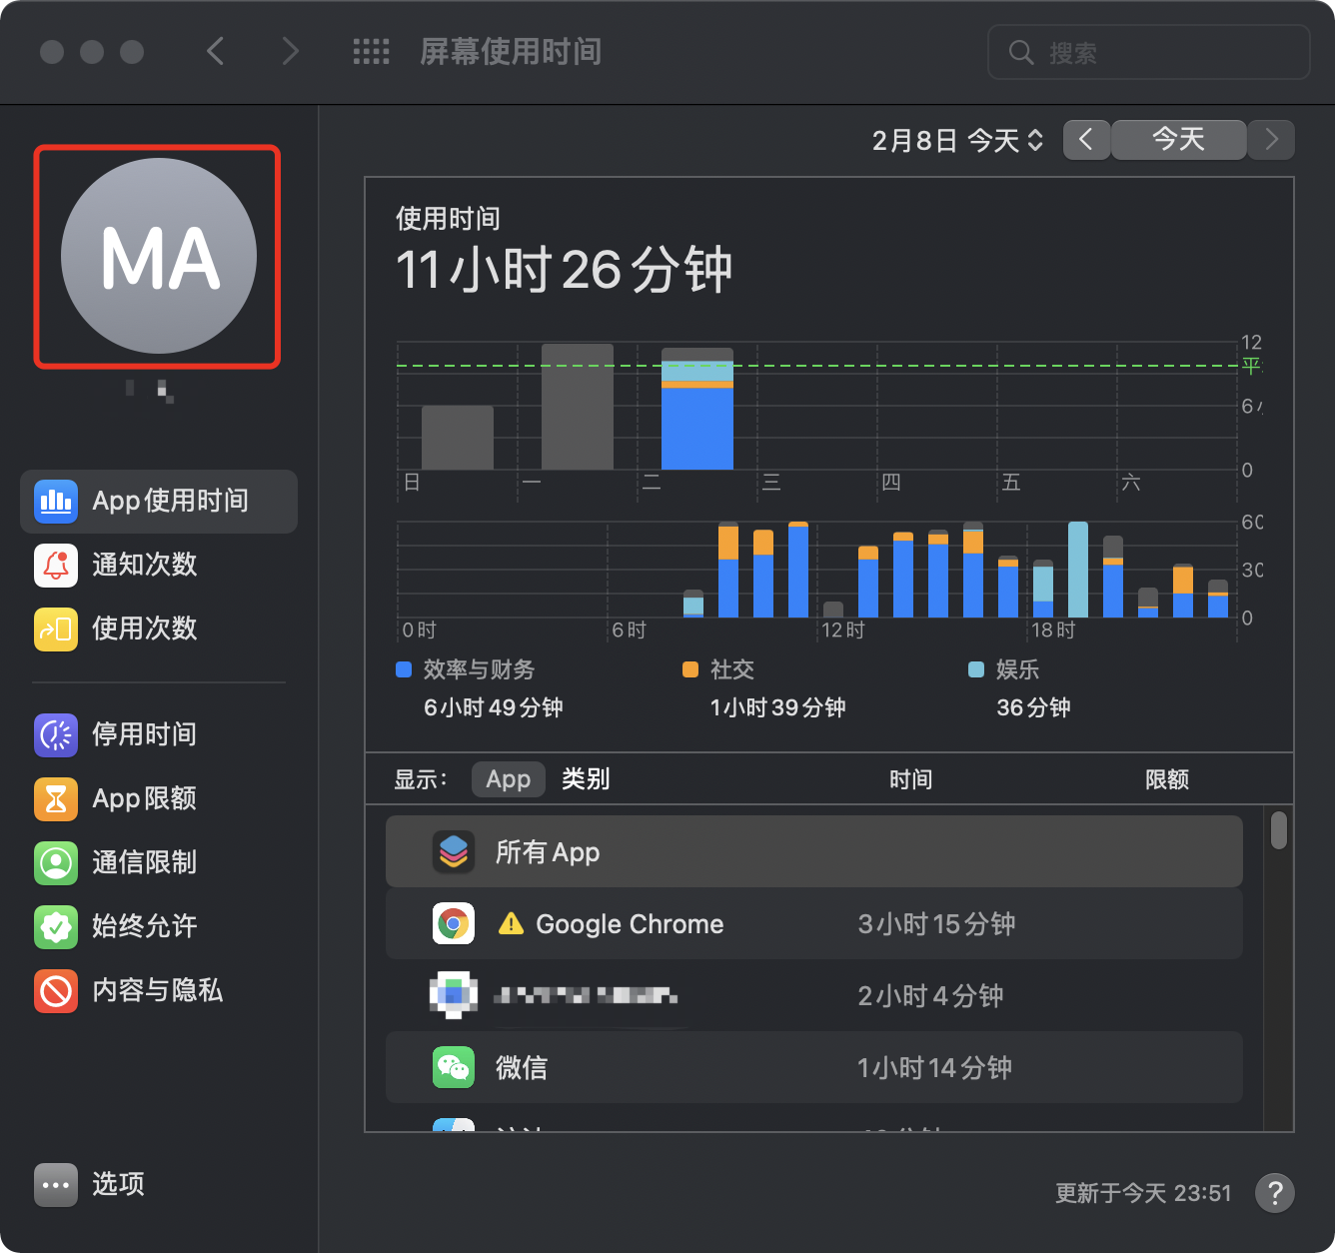Open 内容与隐私 restrictions
Image resolution: width=1335 pixels, height=1253 pixels.
click(156, 990)
